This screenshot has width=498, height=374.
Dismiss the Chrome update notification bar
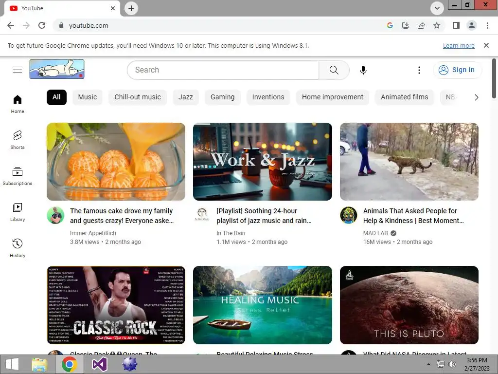[486, 45]
